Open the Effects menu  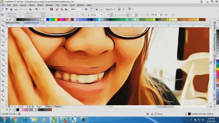click(40, 5)
